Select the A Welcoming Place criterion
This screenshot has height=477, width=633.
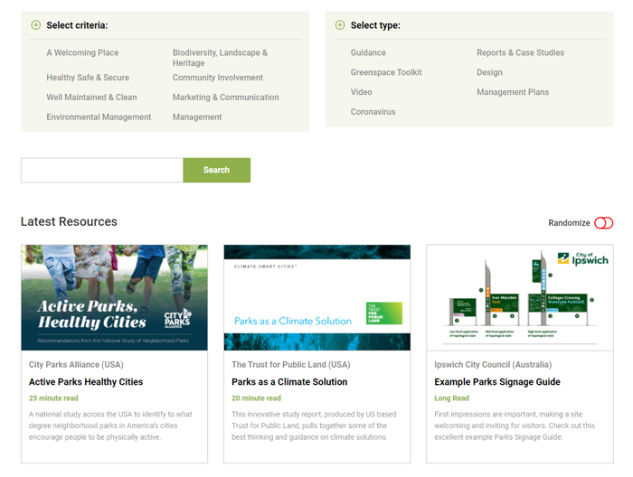click(82, 52)
